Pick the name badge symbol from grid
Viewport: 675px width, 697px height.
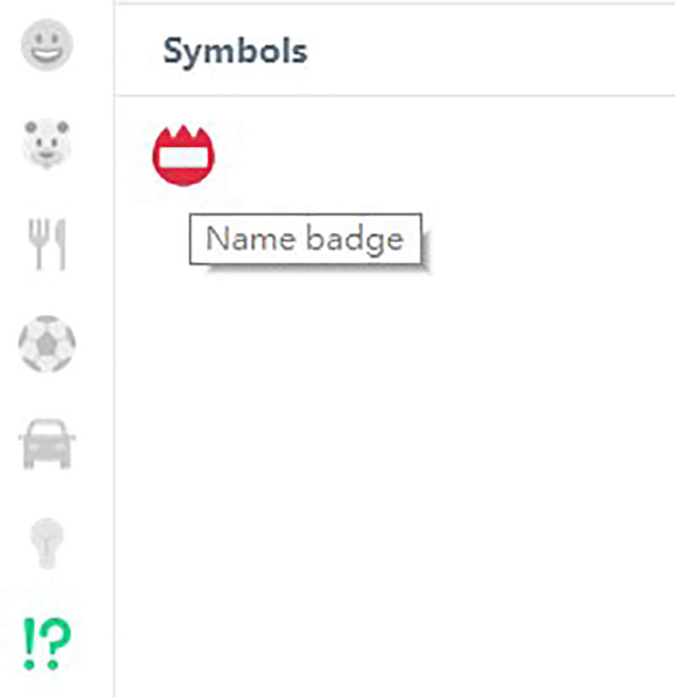coord(184,155)
